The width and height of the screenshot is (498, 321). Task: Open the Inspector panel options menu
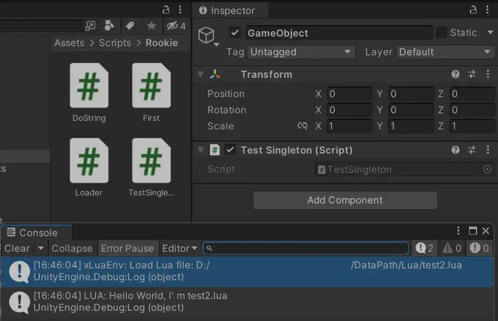(x=487, y=10)
